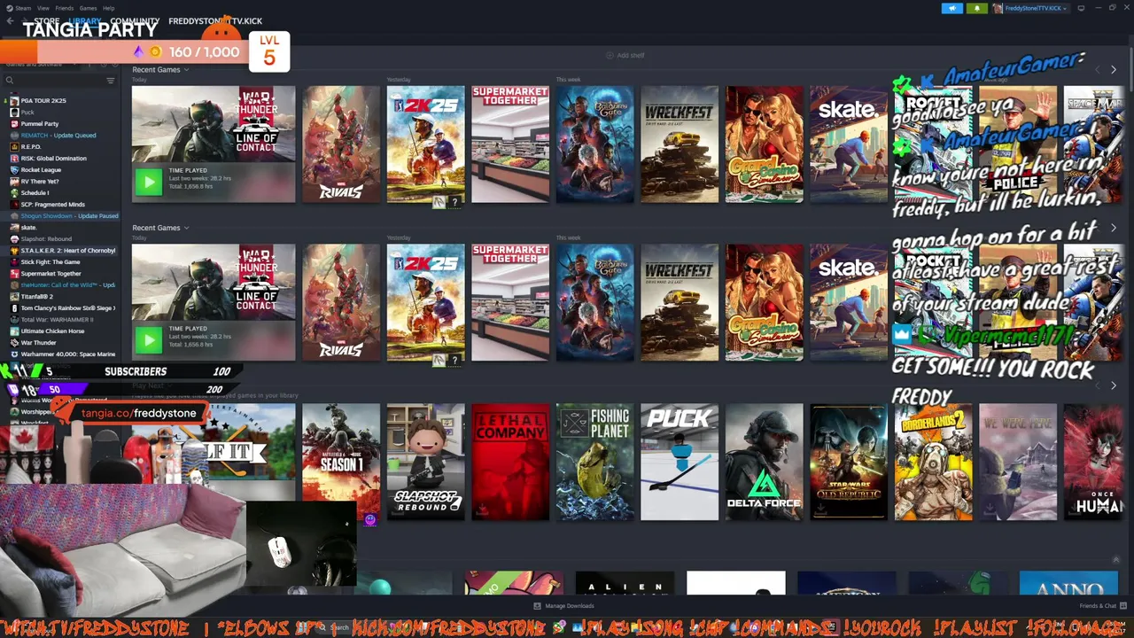Select RV There Yet? in the sidebar
Image resolution: width=1134 pixels, height=638 pixels.
pos(40,182)
